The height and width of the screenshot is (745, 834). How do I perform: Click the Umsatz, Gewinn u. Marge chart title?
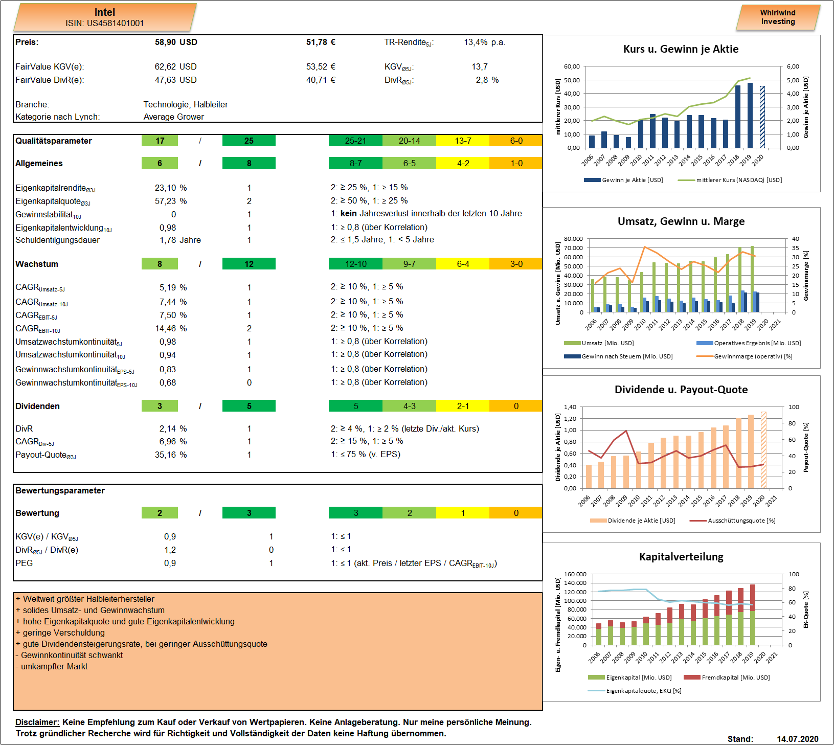pos(681,221)
